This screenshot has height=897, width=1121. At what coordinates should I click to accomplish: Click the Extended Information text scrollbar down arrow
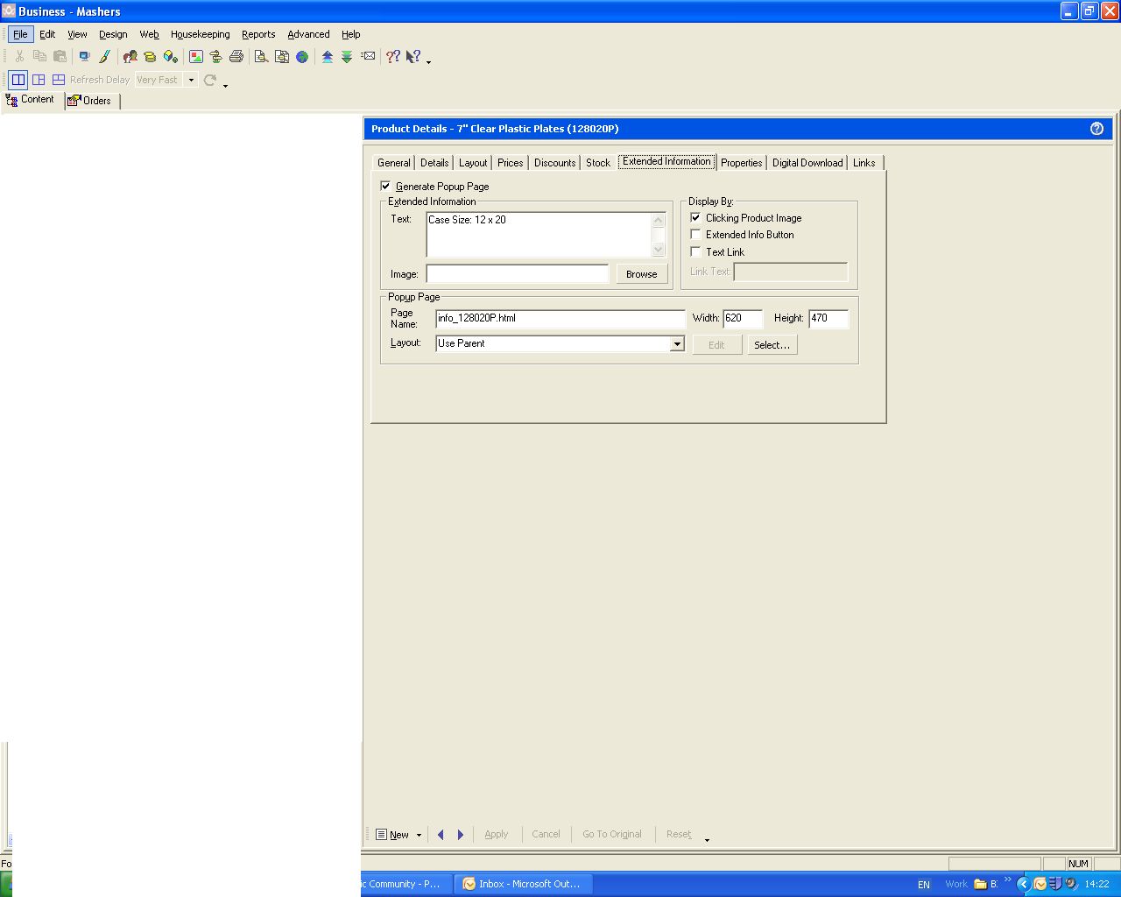pos(659,251)
